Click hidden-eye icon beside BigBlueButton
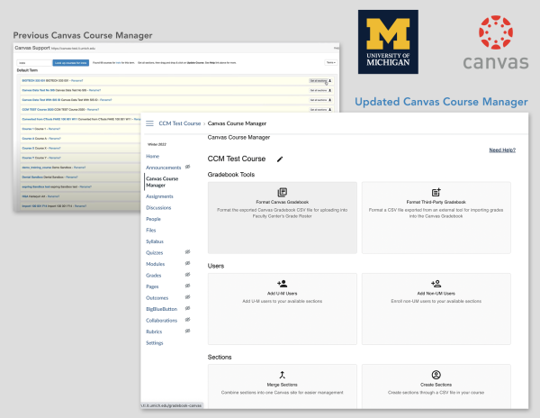Viewport: 540px width, 418px height. point(188,308)
